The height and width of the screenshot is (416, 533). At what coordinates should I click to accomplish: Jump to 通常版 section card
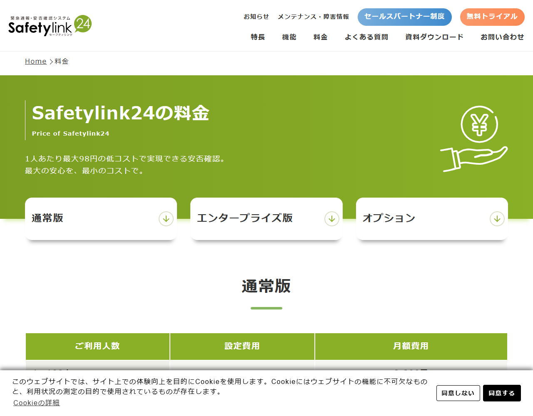(101, 219)
